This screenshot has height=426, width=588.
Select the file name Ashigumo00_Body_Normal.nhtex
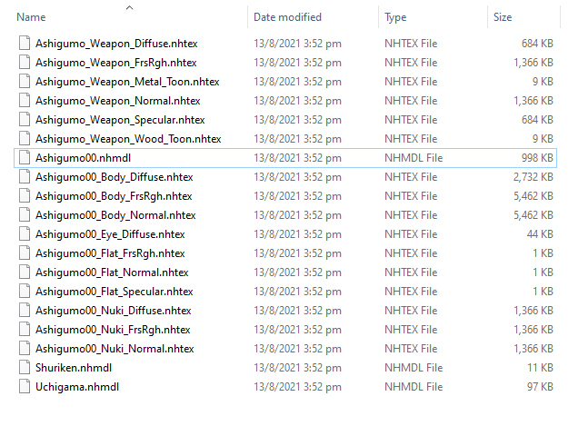(115, 215)
